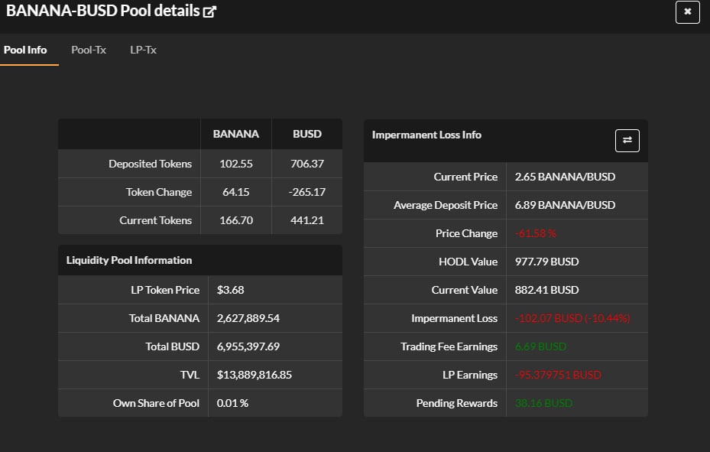This screenshot has width=710, height=452.
Task: Click the Impermanent Loss Info header text
Action: coord(426,135)
